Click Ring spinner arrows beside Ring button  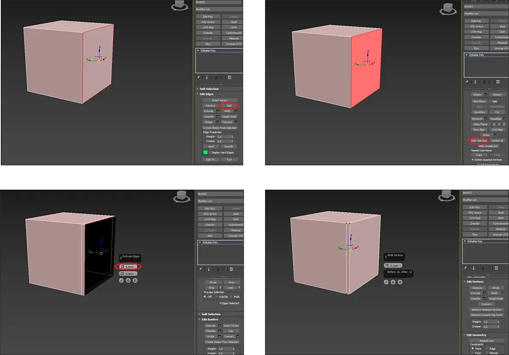[x=220, y=288]
